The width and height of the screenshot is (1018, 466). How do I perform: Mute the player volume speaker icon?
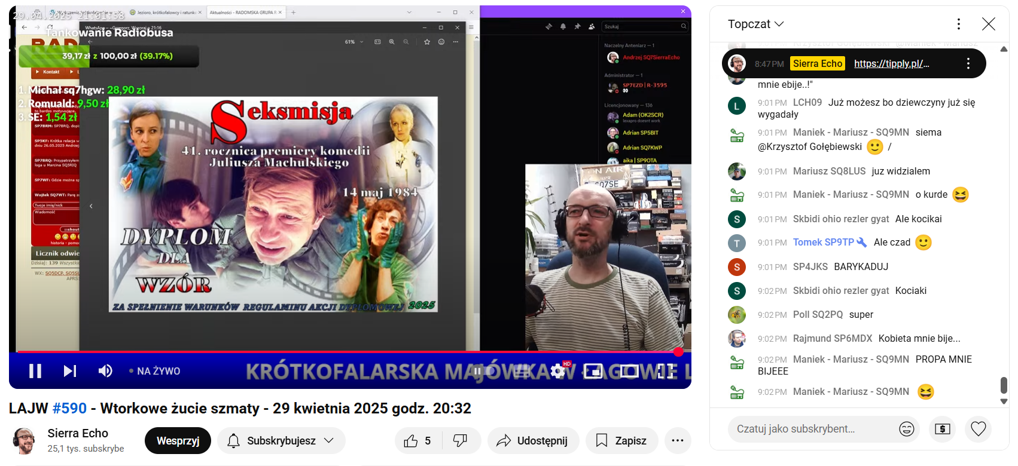105,371
